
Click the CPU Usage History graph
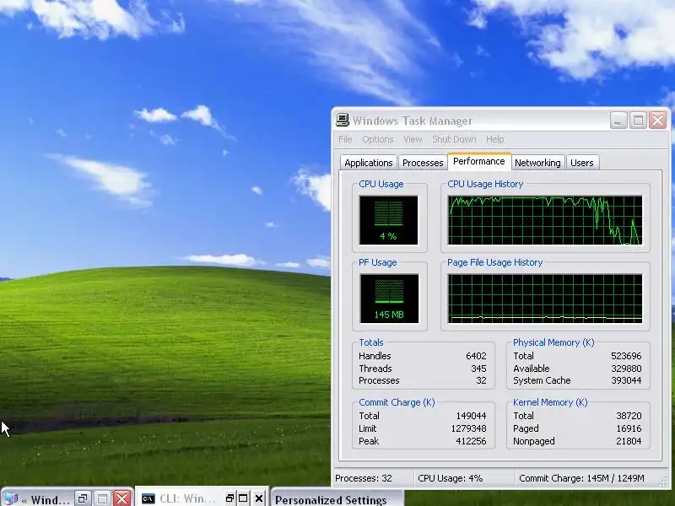545,220
